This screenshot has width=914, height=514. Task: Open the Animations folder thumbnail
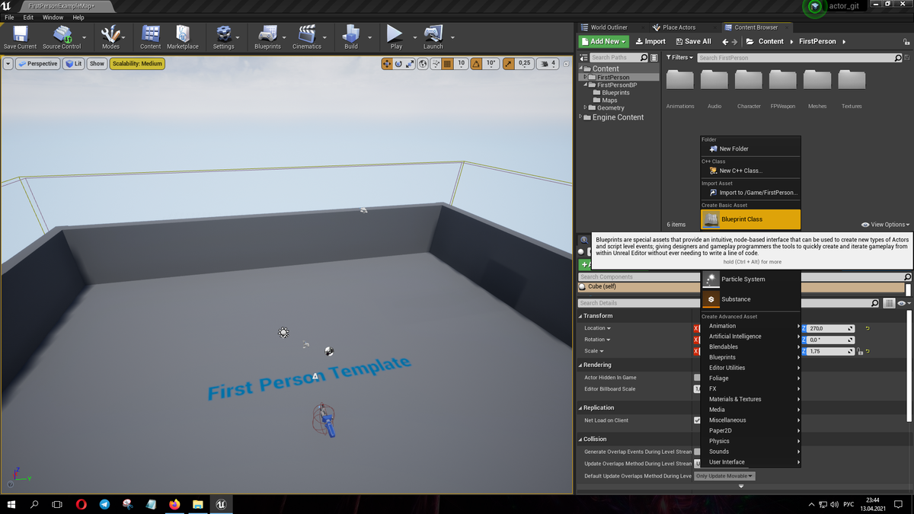coord(680,89)
